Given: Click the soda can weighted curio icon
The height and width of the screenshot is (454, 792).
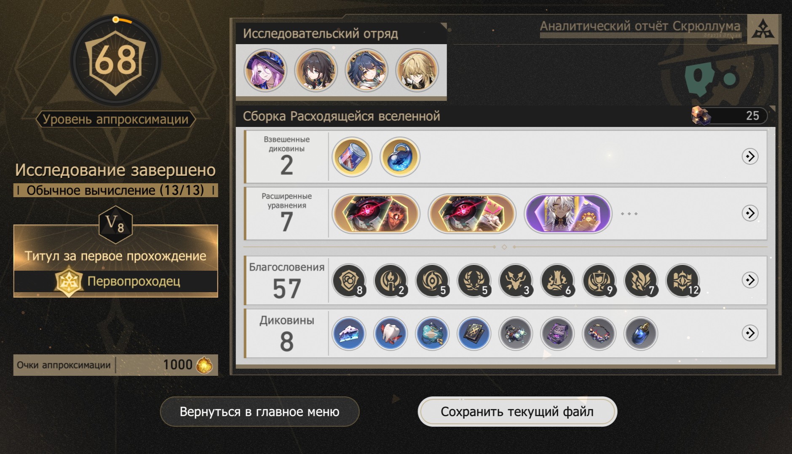Looking at the screenshot, I should point(352,157).
